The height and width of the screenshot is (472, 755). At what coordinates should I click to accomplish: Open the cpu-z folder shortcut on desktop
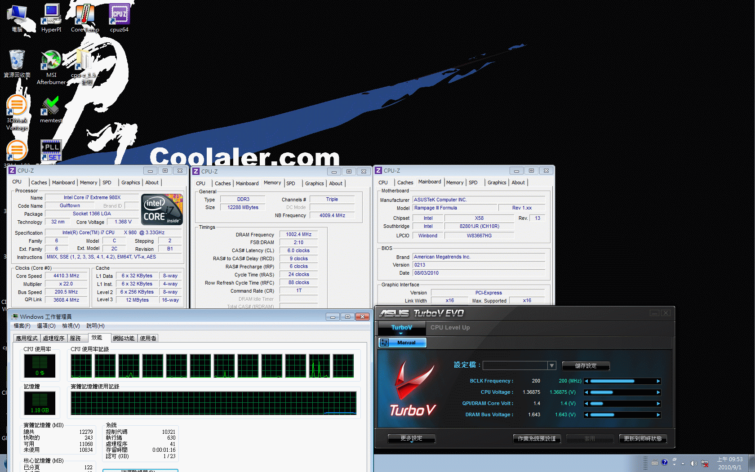pos(84,67)
